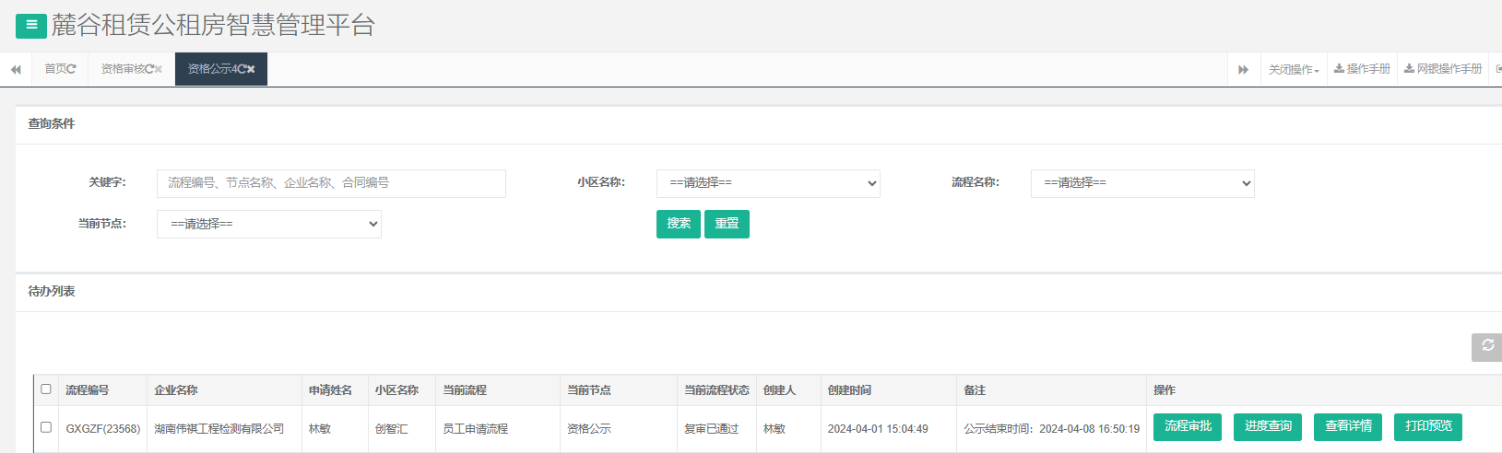Expand the 当前节点 dropdown
1502x453 pixels.
pos(268,224)
